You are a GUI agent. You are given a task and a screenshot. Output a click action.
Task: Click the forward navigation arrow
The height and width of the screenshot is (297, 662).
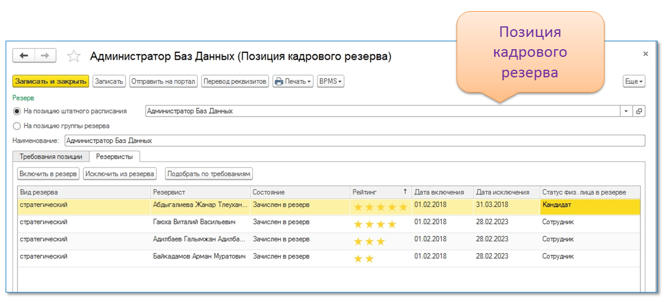(x=45, y=56)
